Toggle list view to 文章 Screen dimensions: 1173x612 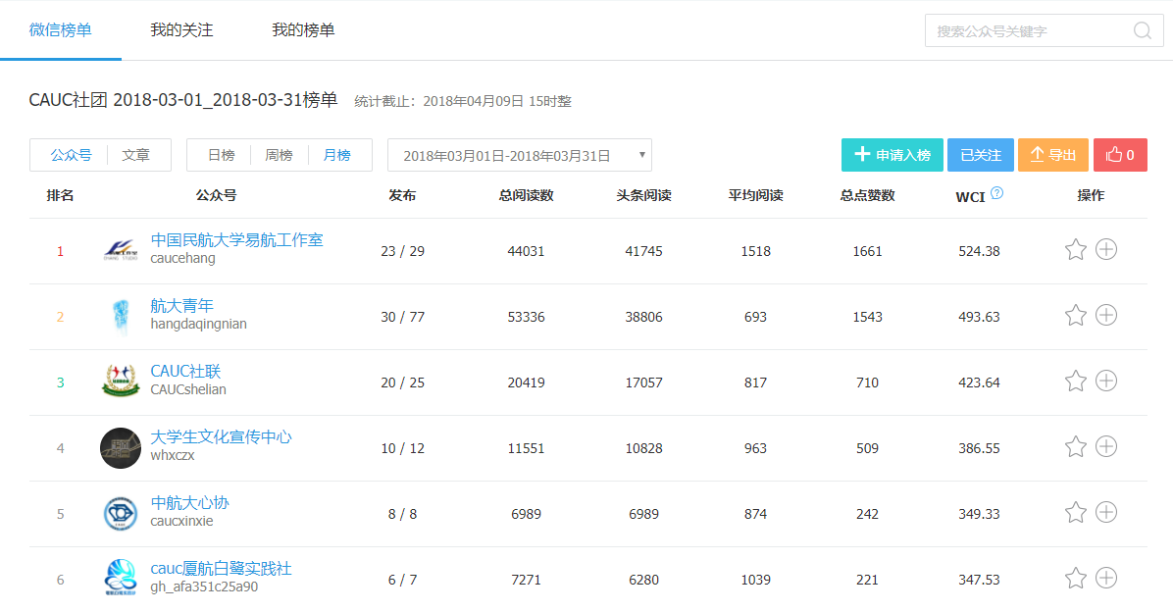pyautogui.click(x=135, y=155)
